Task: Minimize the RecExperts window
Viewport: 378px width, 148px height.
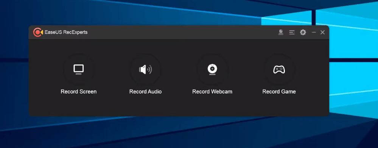Action: 314,32
